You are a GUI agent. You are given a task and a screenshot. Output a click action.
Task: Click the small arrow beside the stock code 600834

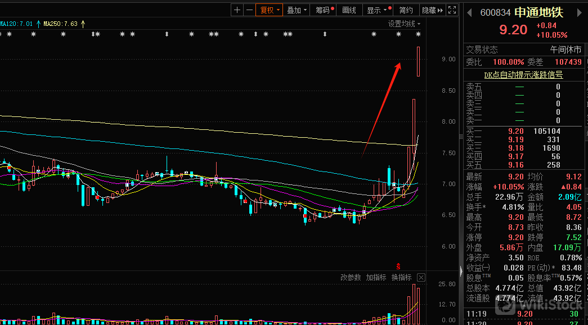pos(470,13)
